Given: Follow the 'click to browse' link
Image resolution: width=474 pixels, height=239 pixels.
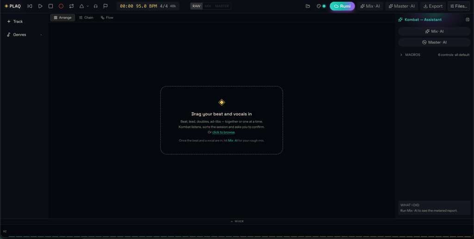Looking at the screenshot, I should pos(224,132).
